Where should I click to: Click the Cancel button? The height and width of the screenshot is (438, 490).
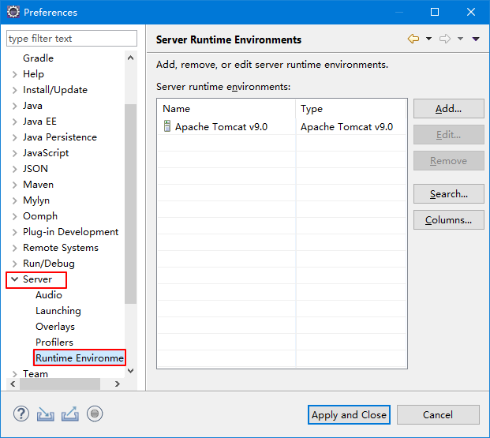(x=438, y=415)
